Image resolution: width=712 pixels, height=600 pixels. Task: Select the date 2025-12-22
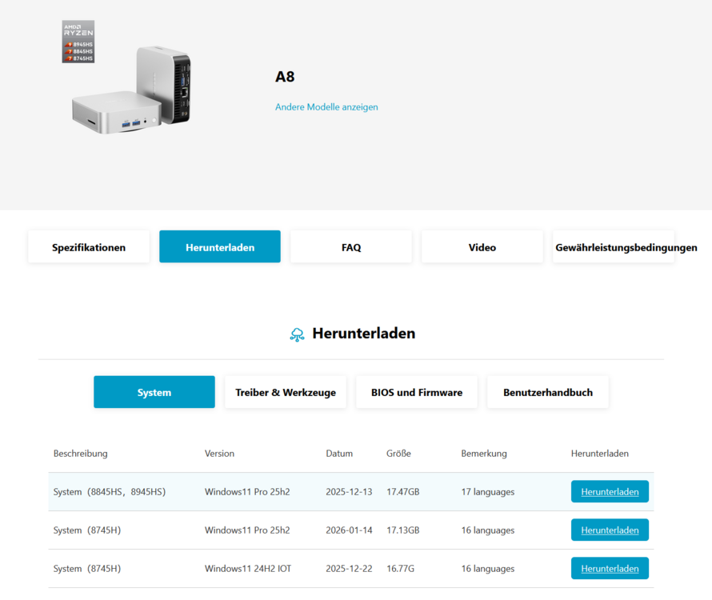point(349,569)
